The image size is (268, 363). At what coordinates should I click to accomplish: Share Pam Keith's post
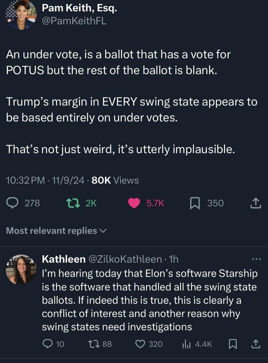256,203
